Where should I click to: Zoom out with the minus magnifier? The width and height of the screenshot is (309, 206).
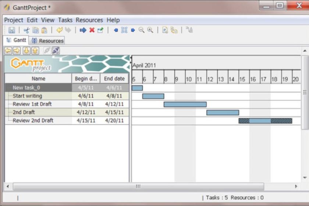click(x=141, y=30)
